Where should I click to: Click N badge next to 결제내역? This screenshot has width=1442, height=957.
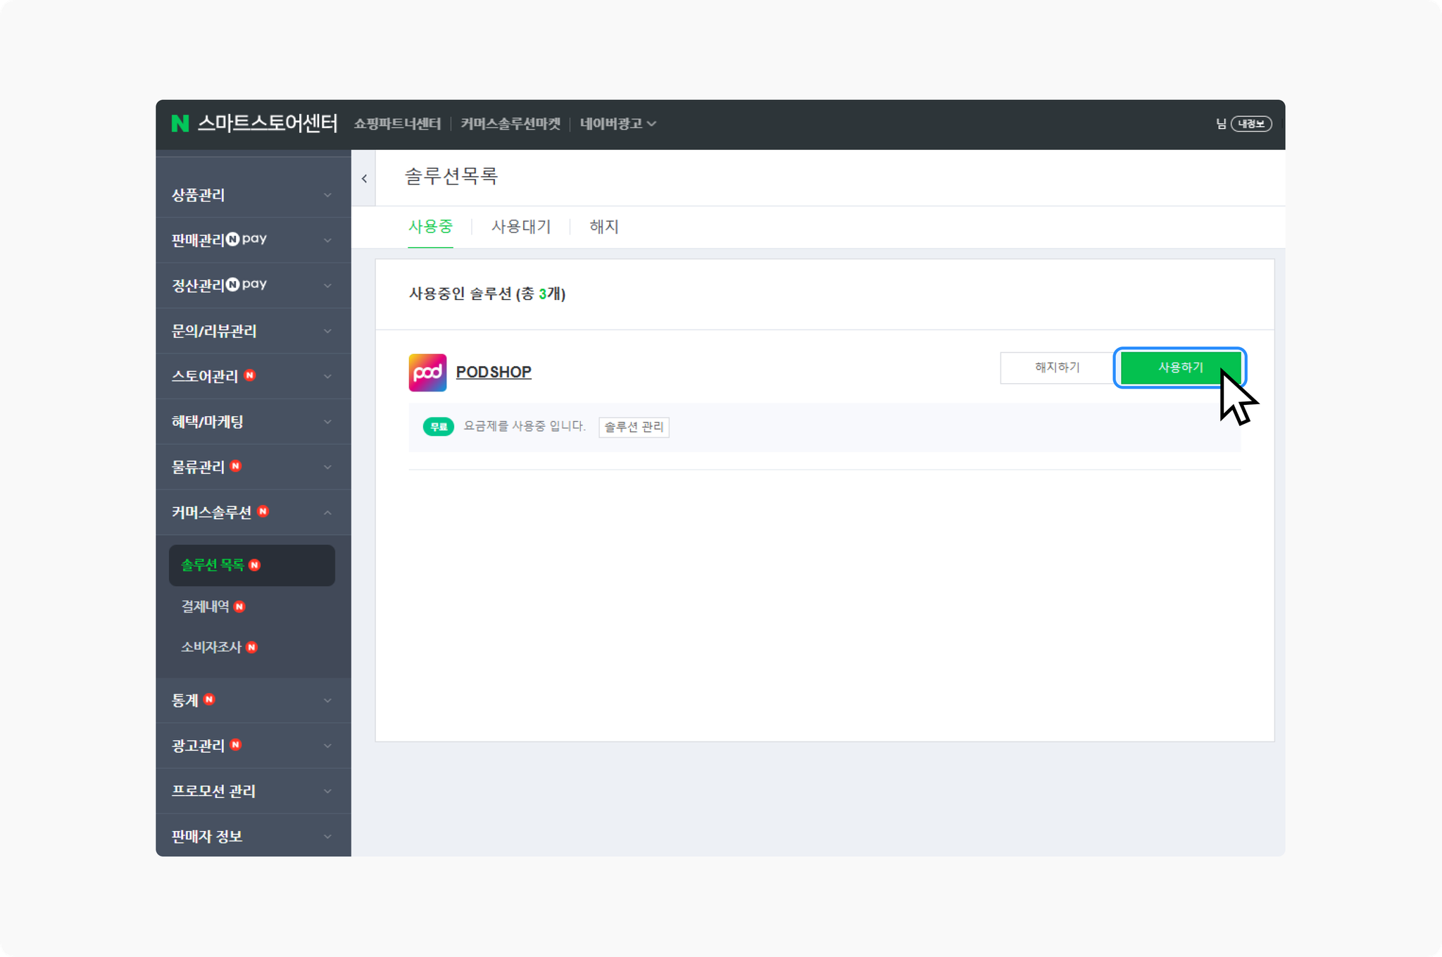pyautogui.click(x=239, y=606)
